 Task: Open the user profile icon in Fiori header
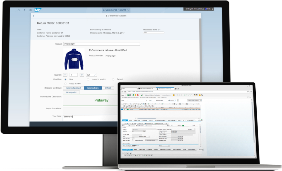point(19,10)
